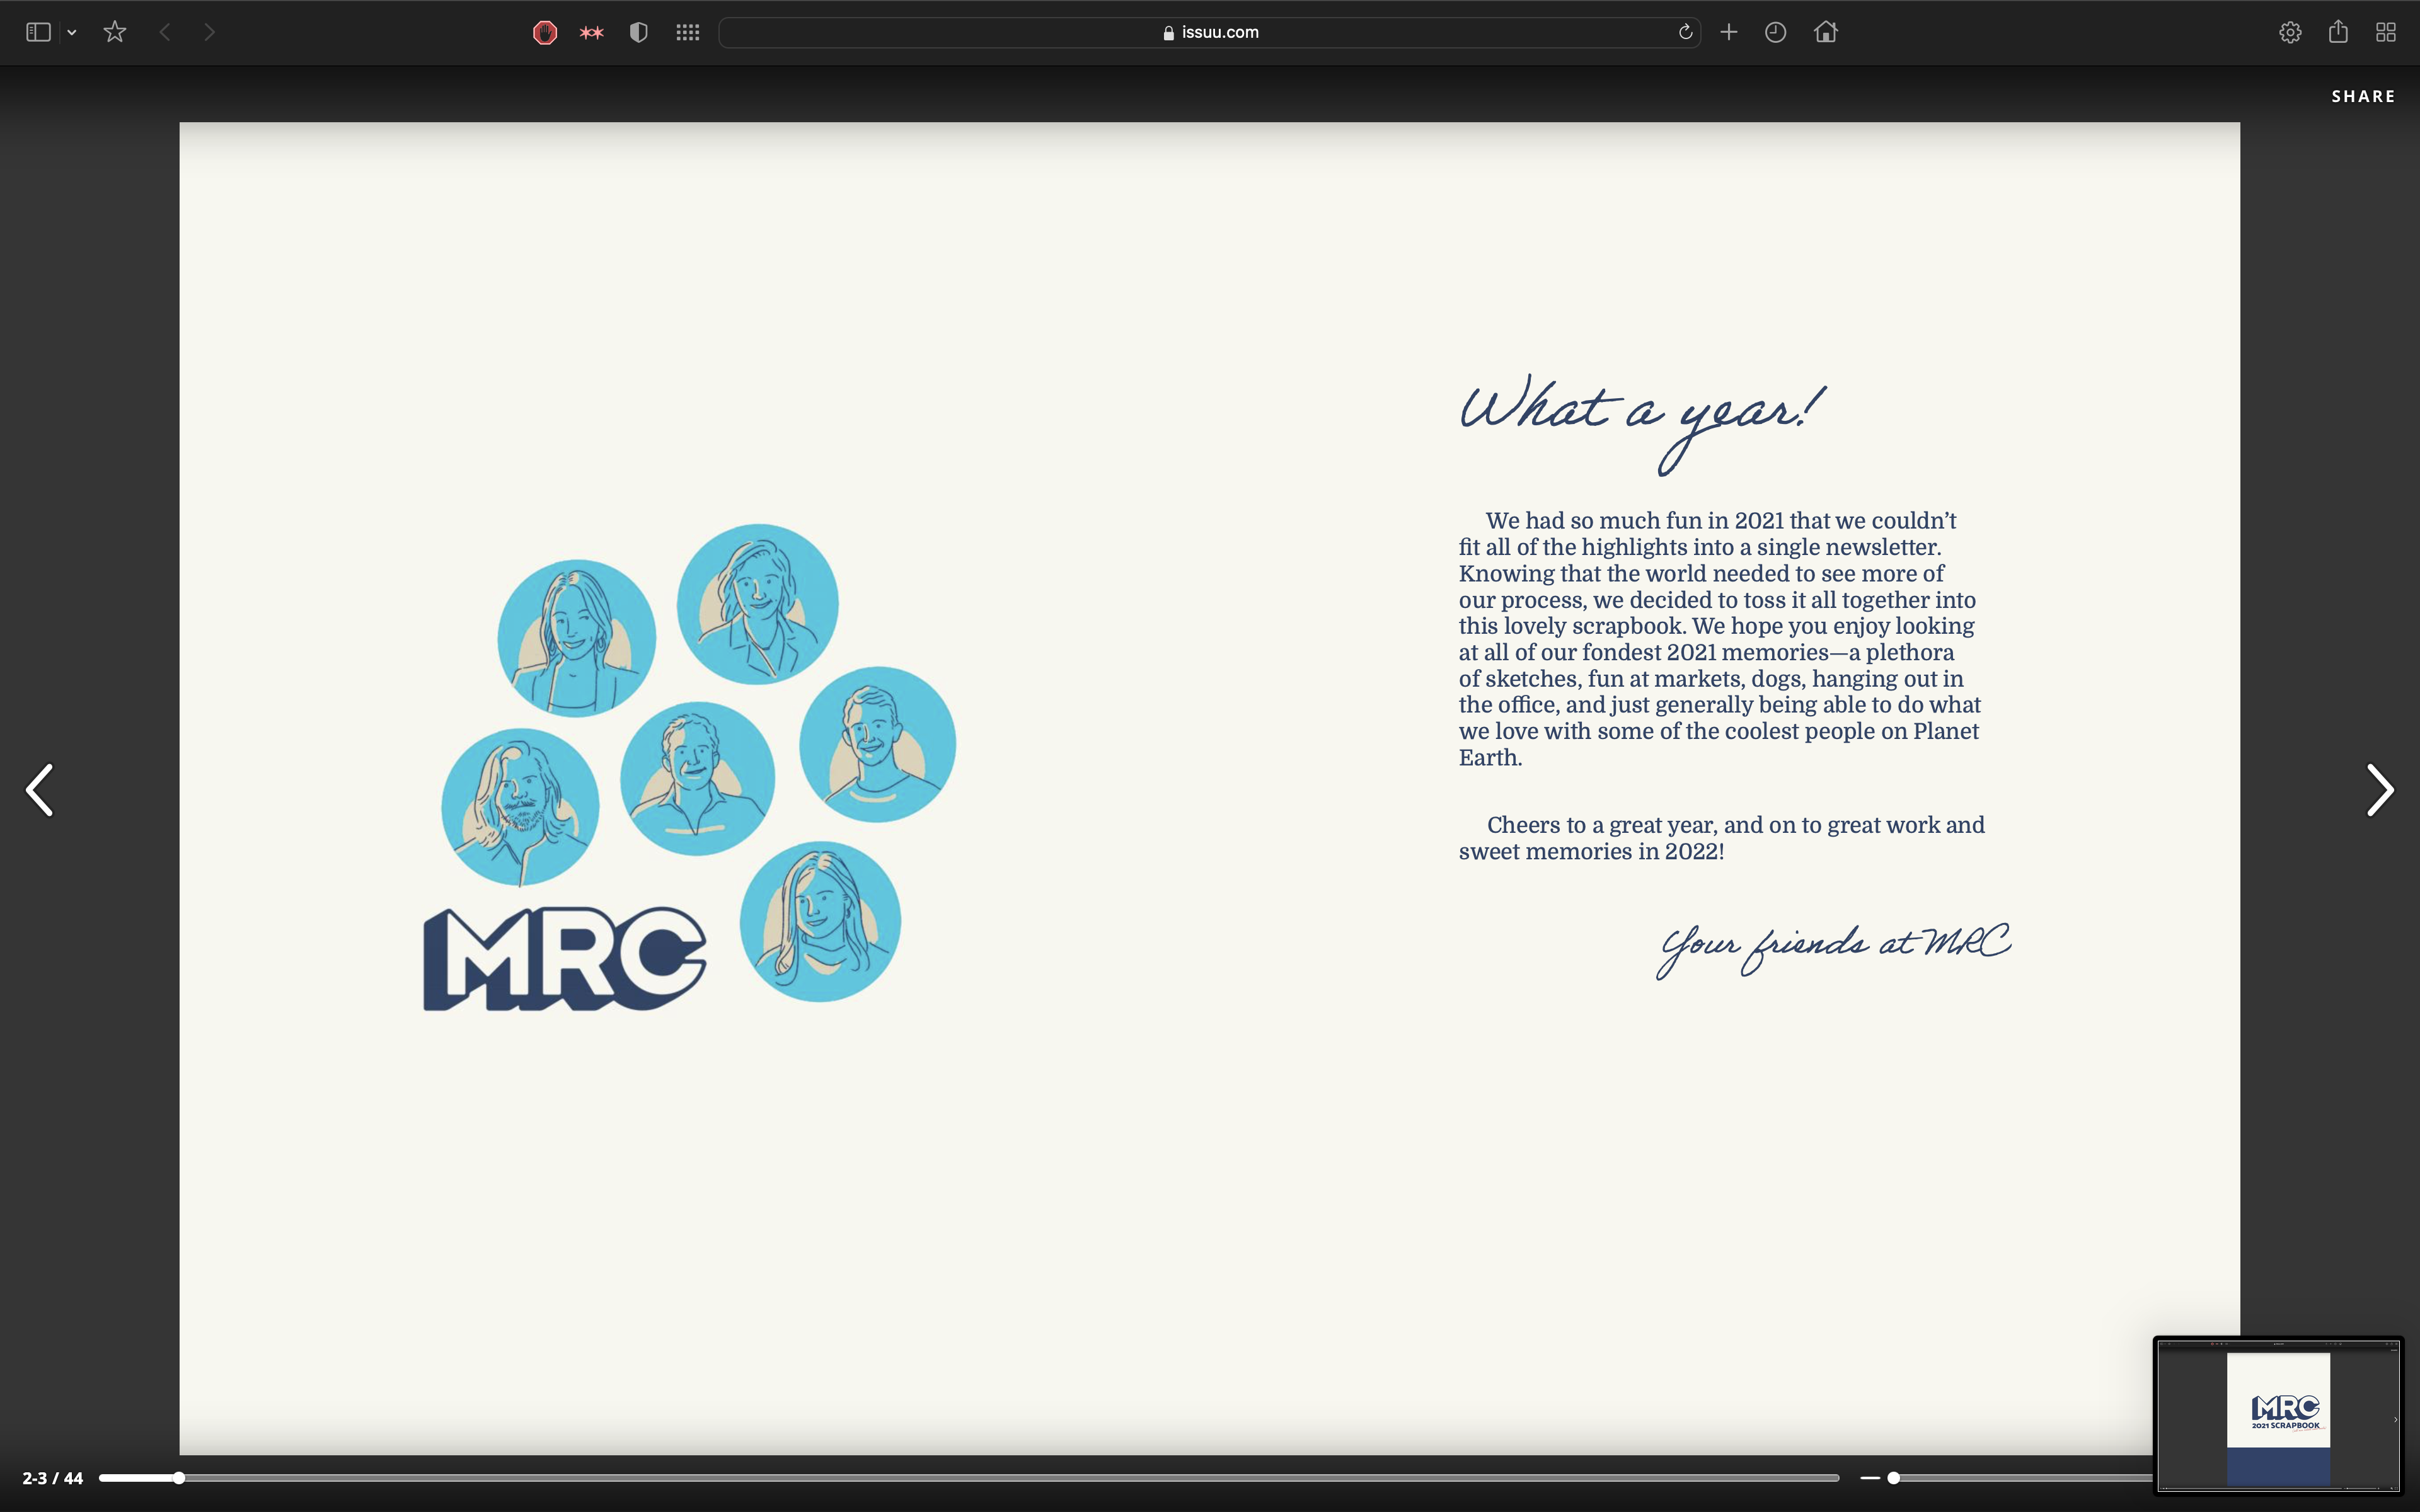
Task: Click the bookmark star icon
Action: point(115,32)
